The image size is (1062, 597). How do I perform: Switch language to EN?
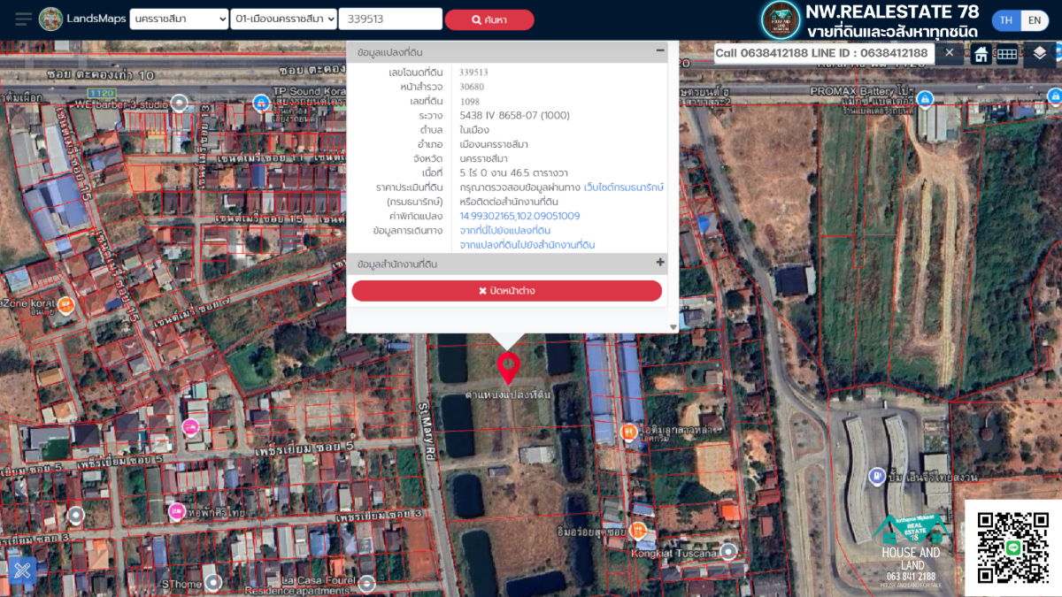(1034, 20)
